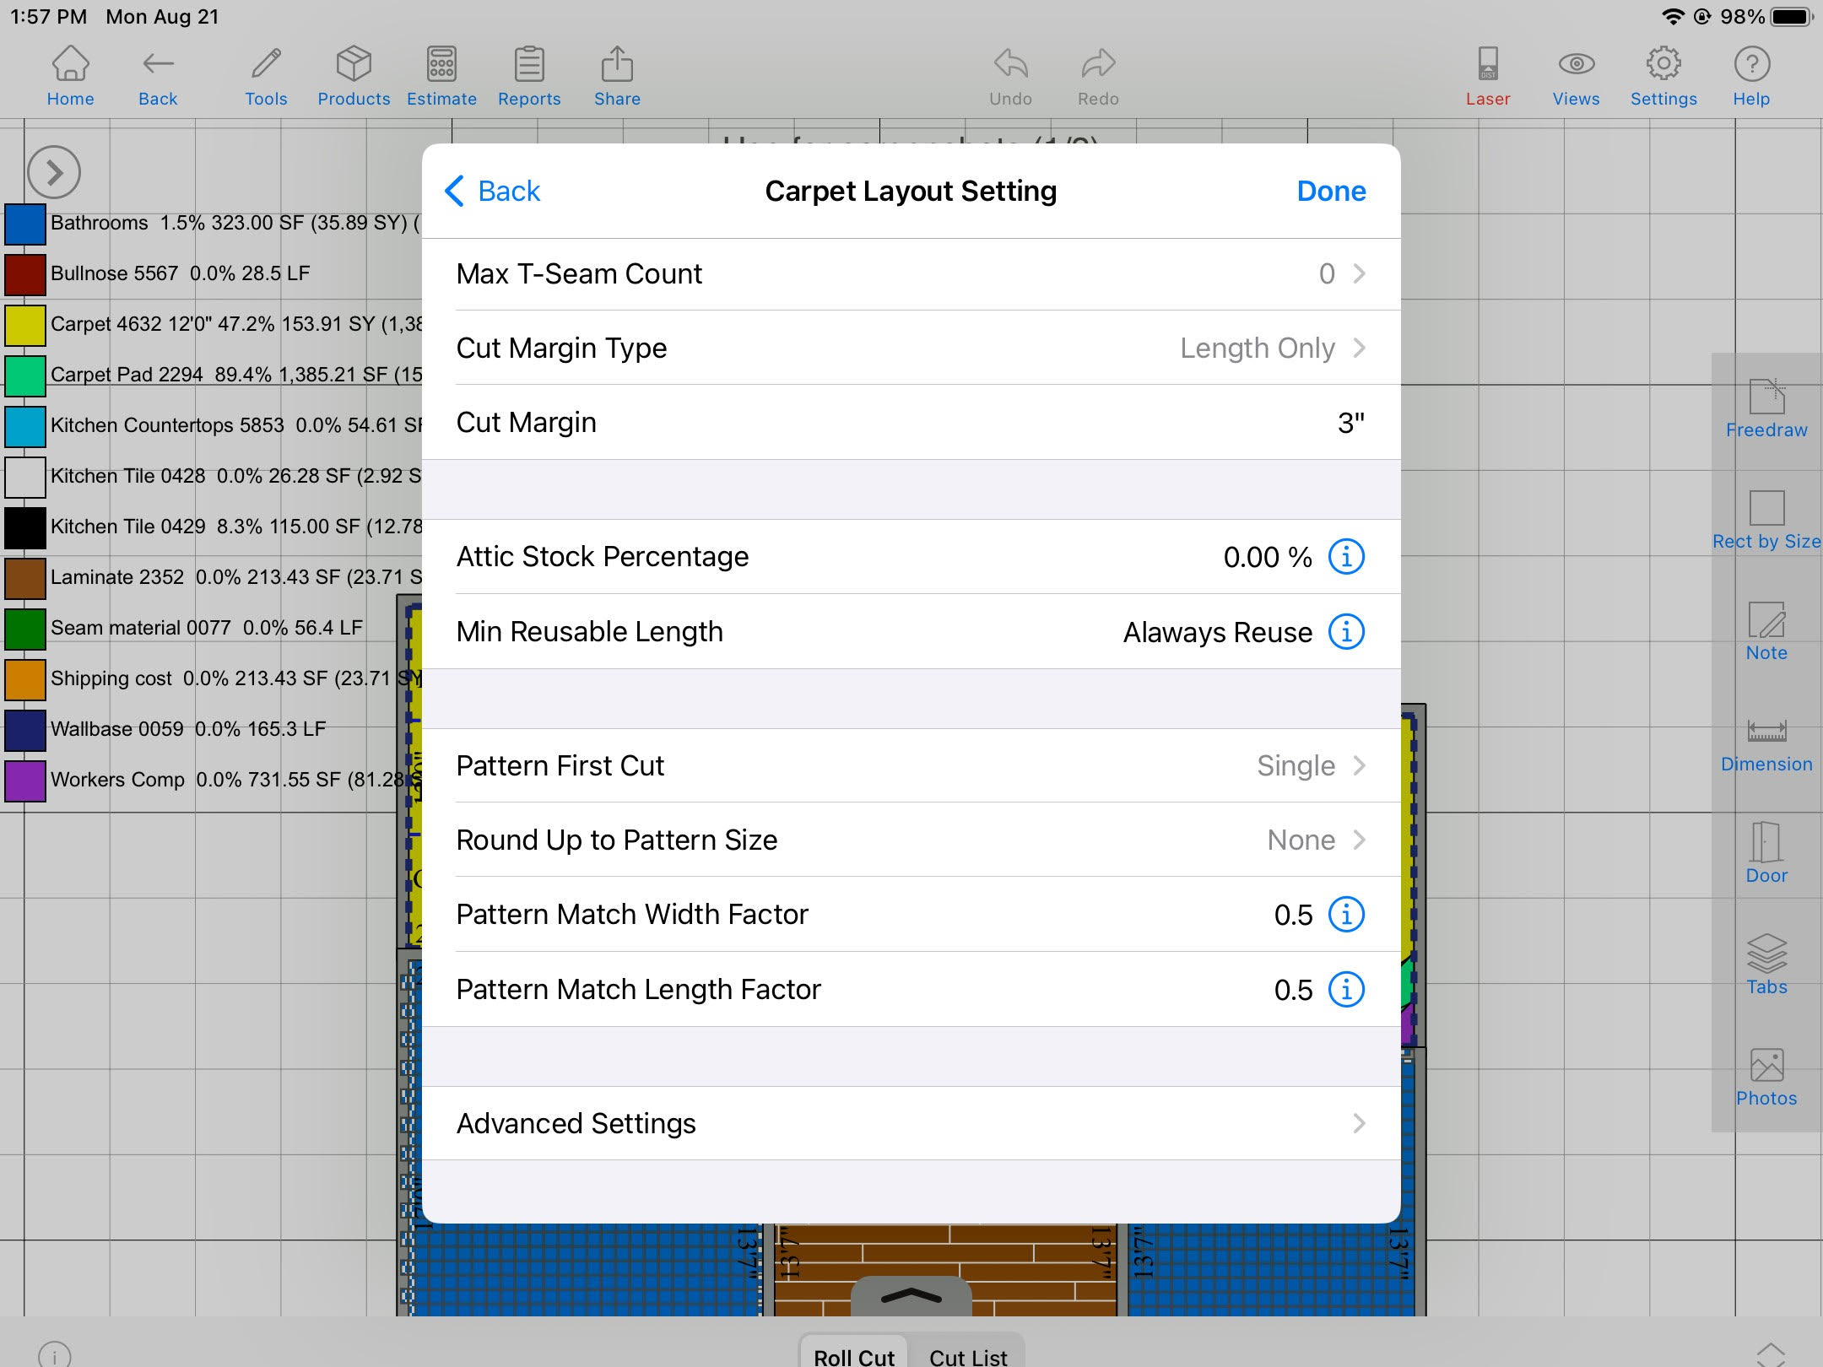
Task: Open the Views eye icon
Action: (x=1576, y=76)
